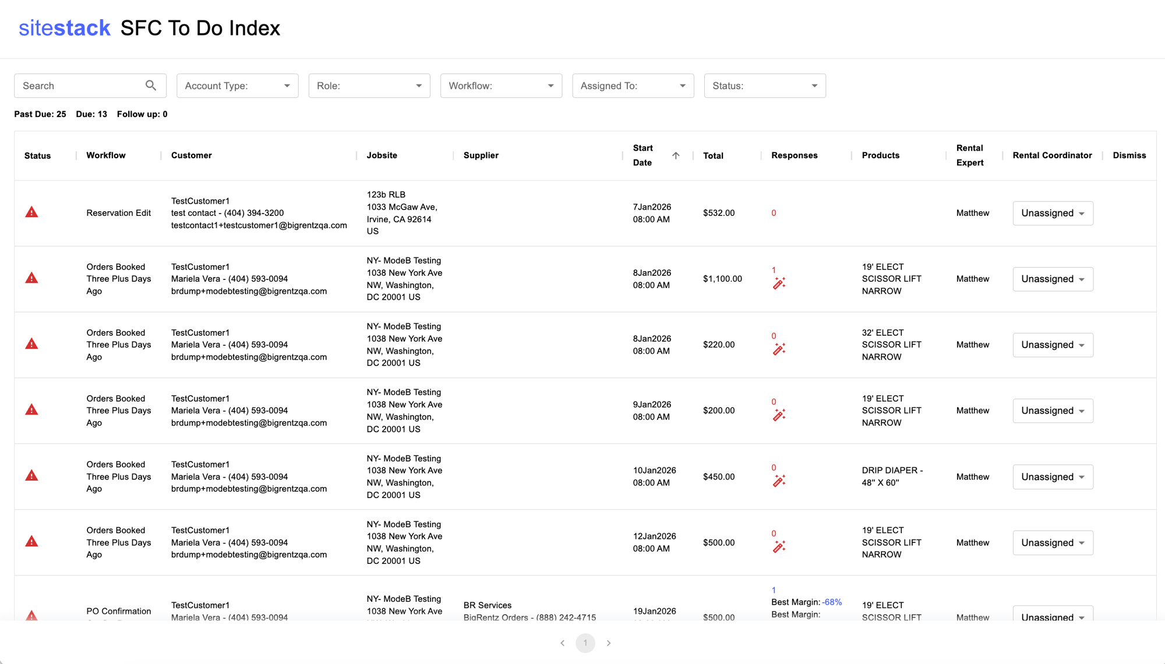Go to previous page chevron
Screen dimensions: 1165x664
pos(562,643)
